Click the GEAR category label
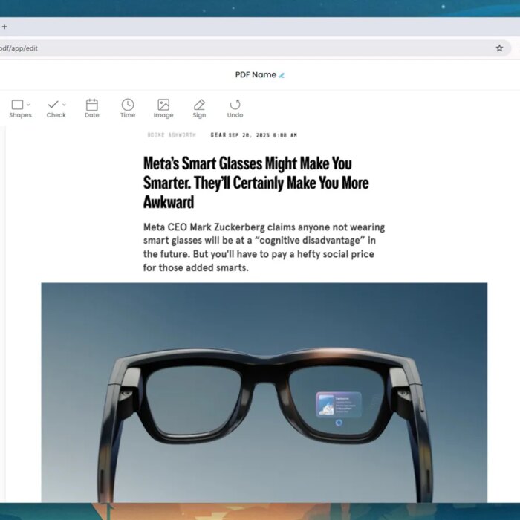Viewport: 520px width, 520px height. click(218, 135)
